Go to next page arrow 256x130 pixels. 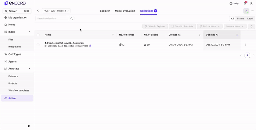click(x=254, y=55)
